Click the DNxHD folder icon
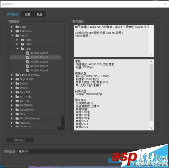The image size is (169, 168). coord(17,83)
